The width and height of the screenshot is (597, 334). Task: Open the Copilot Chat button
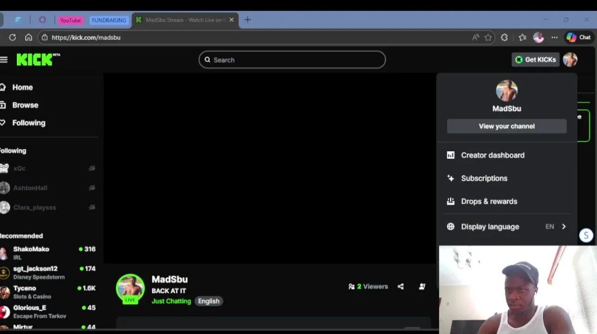579,38
